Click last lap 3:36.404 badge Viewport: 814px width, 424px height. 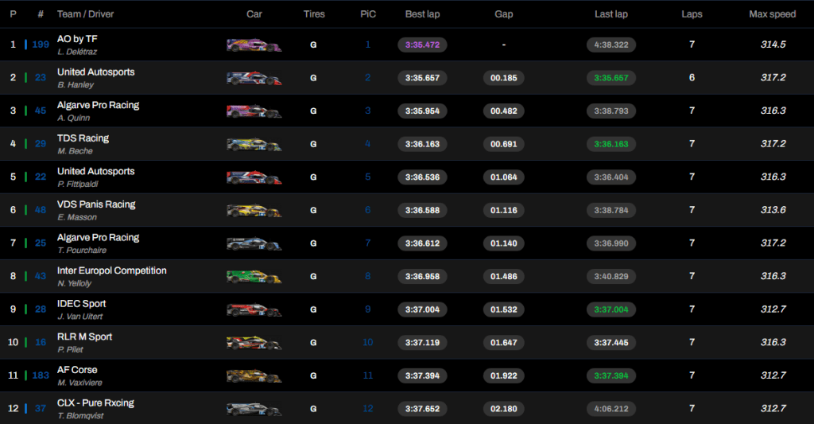[611, 177]
